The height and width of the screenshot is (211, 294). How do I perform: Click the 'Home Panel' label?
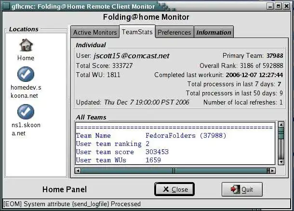pyautogui.click(x=65, y=189)
